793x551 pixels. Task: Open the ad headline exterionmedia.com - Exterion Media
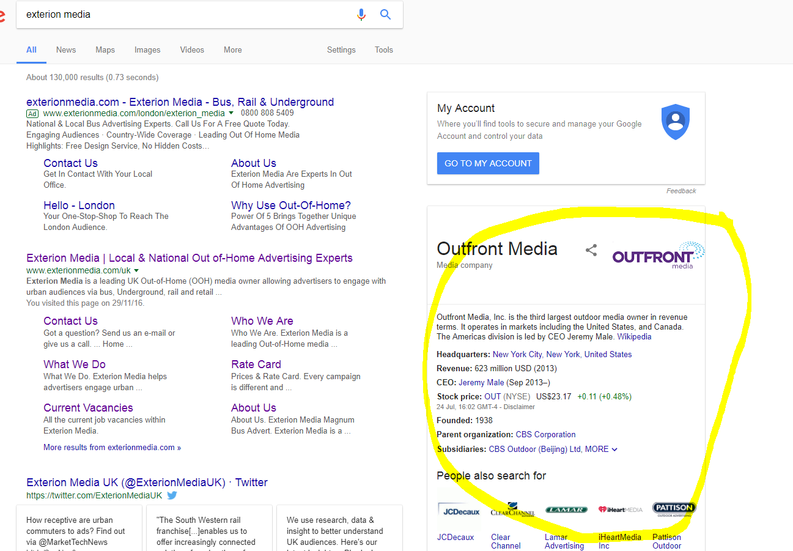point(180,102)
